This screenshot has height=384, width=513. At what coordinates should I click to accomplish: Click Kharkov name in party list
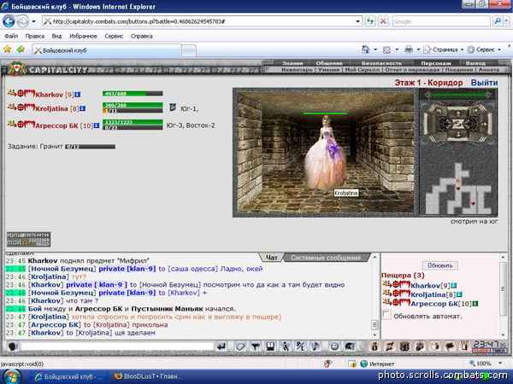click(x=49, y=95)
